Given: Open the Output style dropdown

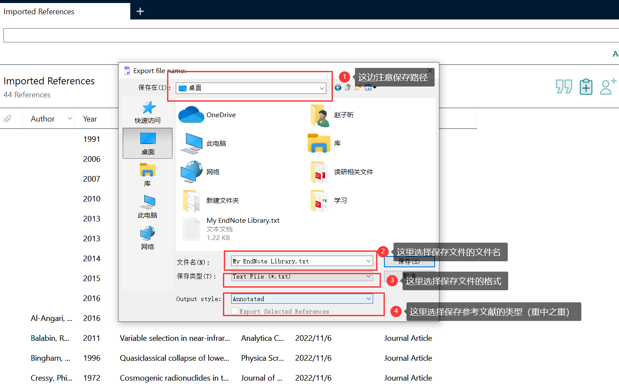Looking at the screenshot, I should 368,298.
